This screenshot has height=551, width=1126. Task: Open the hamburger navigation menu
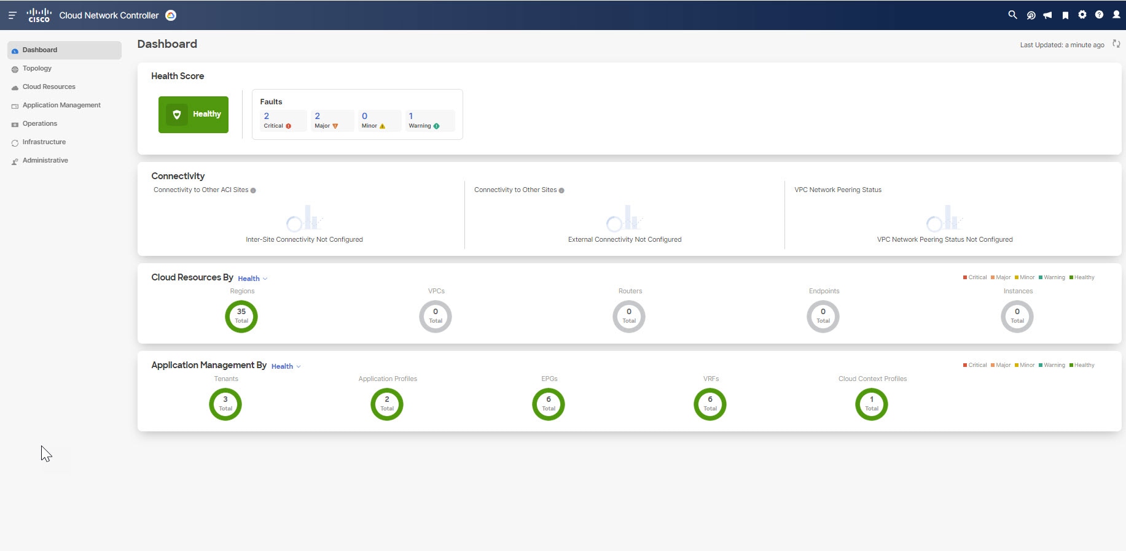click(x=12, y=15)
